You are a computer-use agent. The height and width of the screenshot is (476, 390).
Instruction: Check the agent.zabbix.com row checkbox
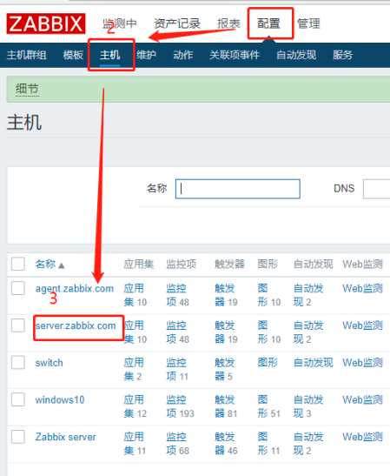click(18, 288)
